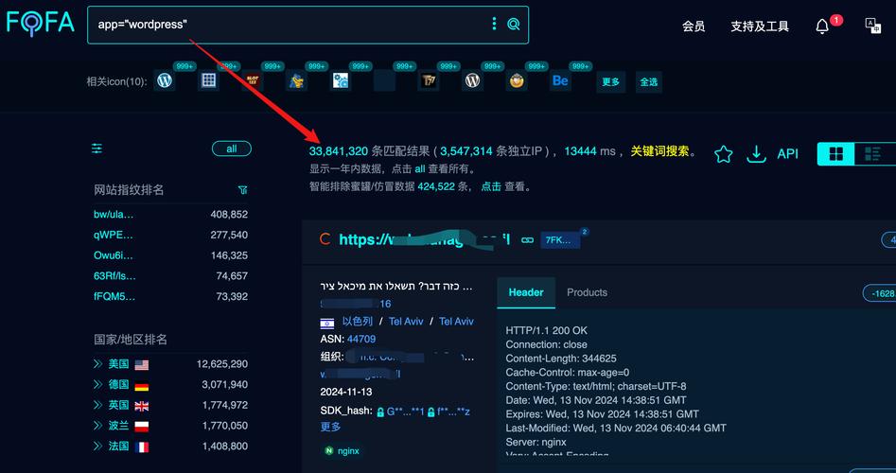Image resolution: width=896 pixels, height=473 pixels.
Task: Open the notification bell
Action: (822, 26)
